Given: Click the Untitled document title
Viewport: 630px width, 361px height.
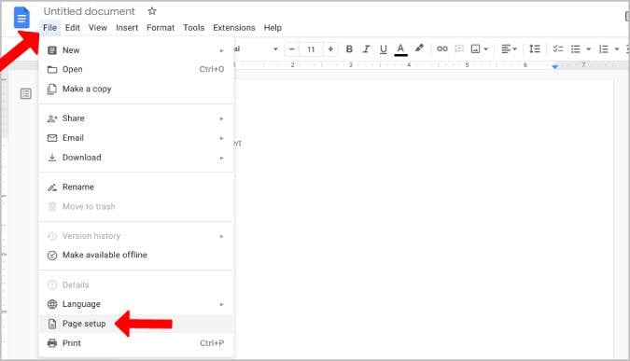Looking at the screenshot, I should (90, 11).
